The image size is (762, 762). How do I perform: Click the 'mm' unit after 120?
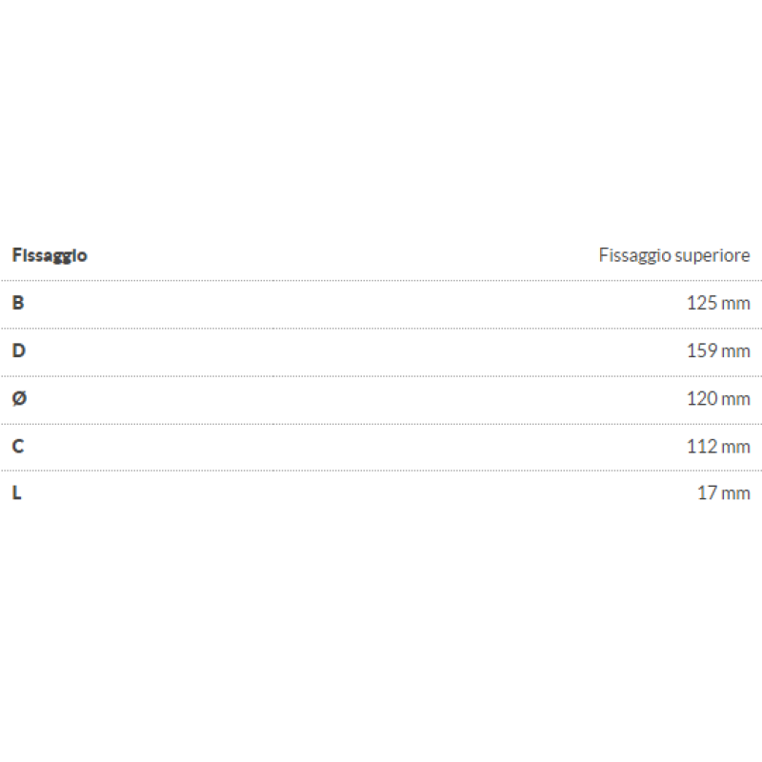click(736, 398)
